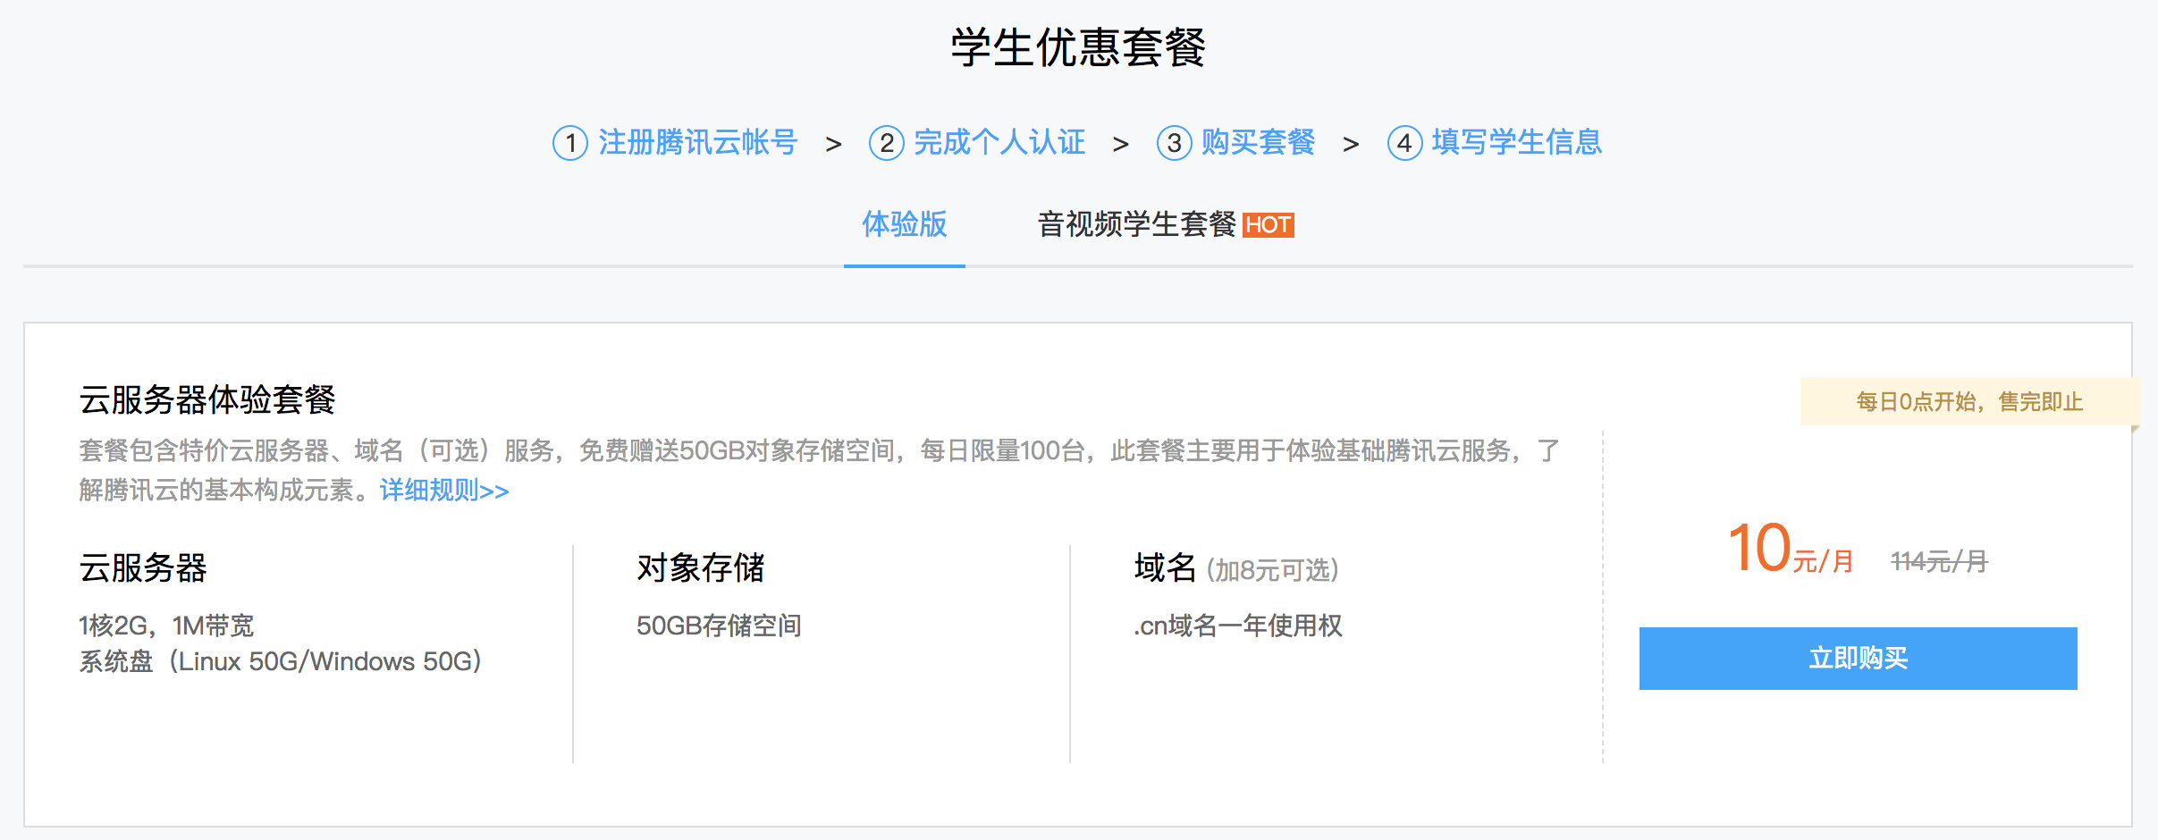The width and height of the screenshot is (2158, 840).
Task: Click the 域名 section heading
Action: (1165, 567)
